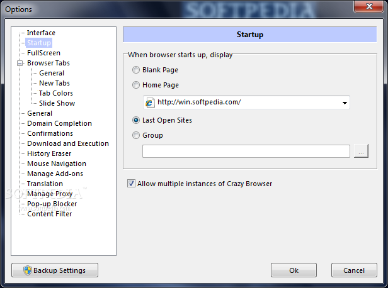Open the Interface options page

point(41,33)
